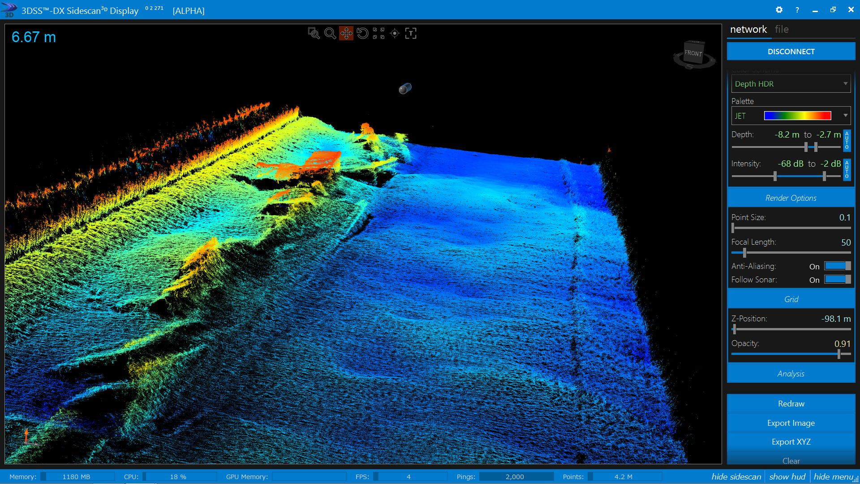Open the Depth HDR color scheme dropdown
The width and height of the screenshot is (860, 484).
pyautogui.click(x=791, y=84)
